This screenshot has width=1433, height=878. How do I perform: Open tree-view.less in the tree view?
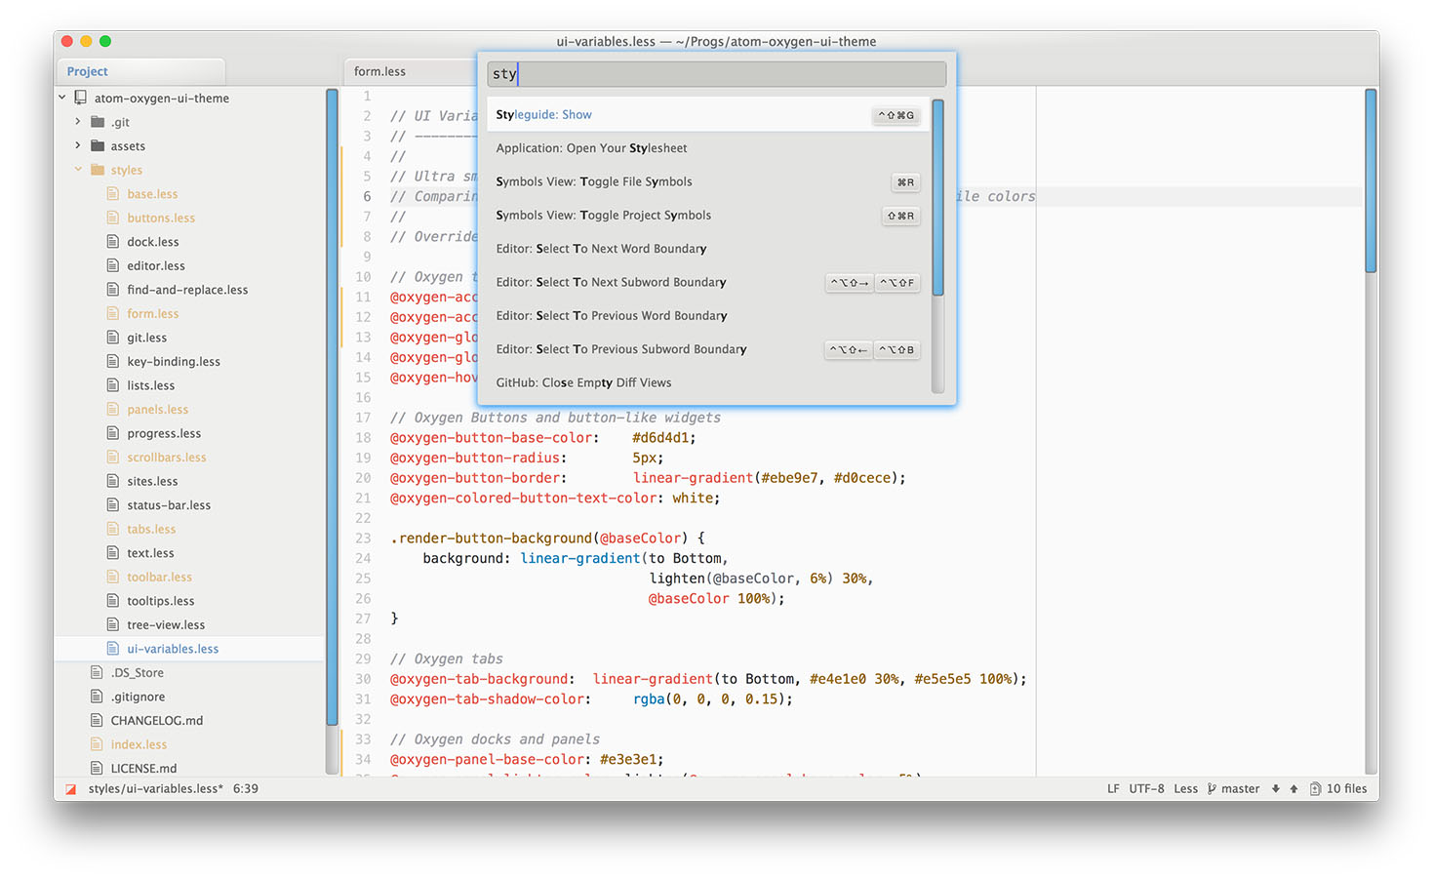pos(166,625)
